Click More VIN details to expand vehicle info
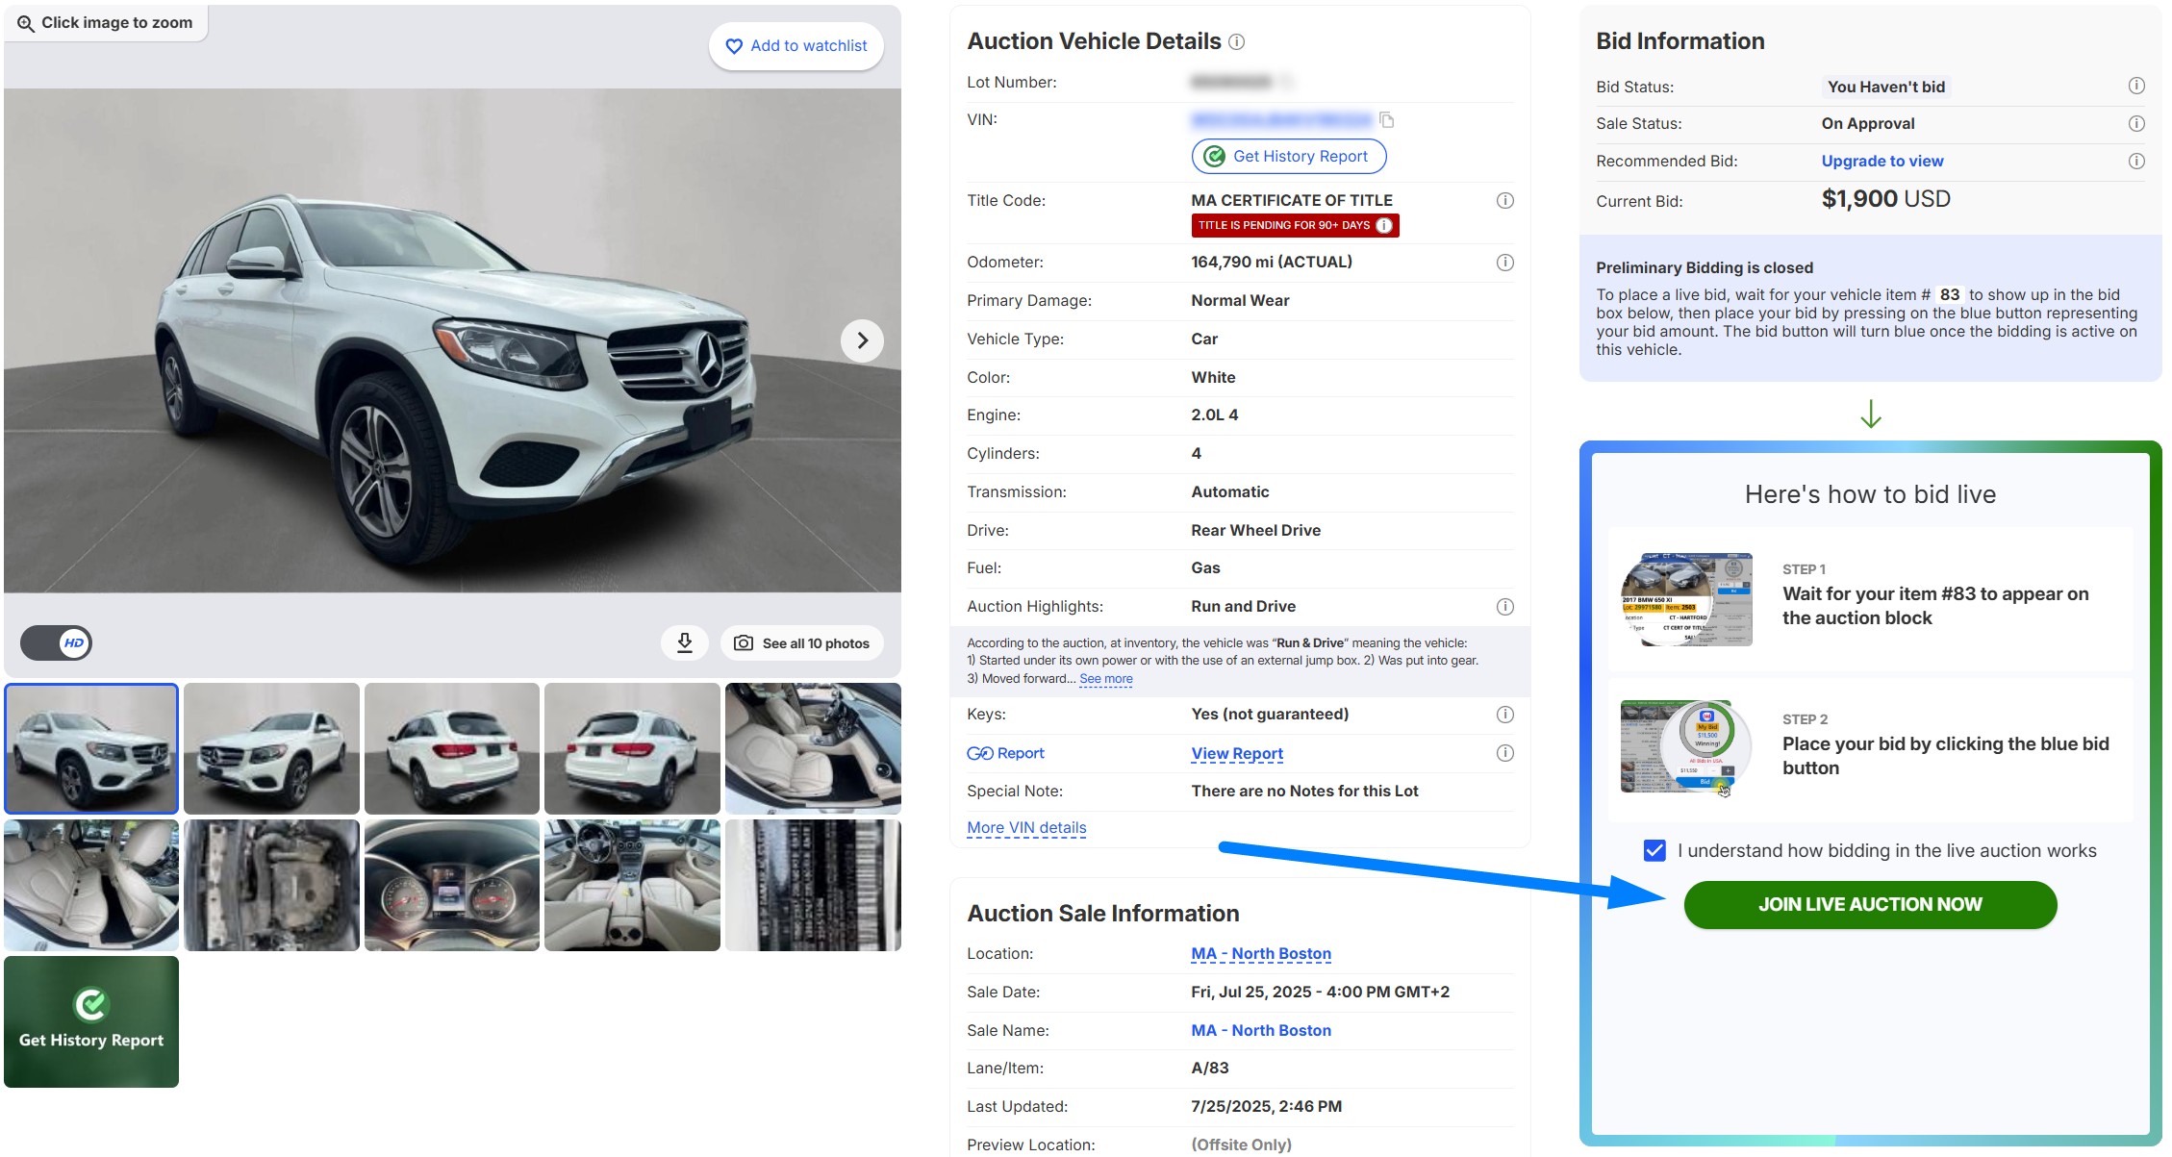Image resolution: width=2172 pixels, height=1157 pixels. [x=1025, y=827]
